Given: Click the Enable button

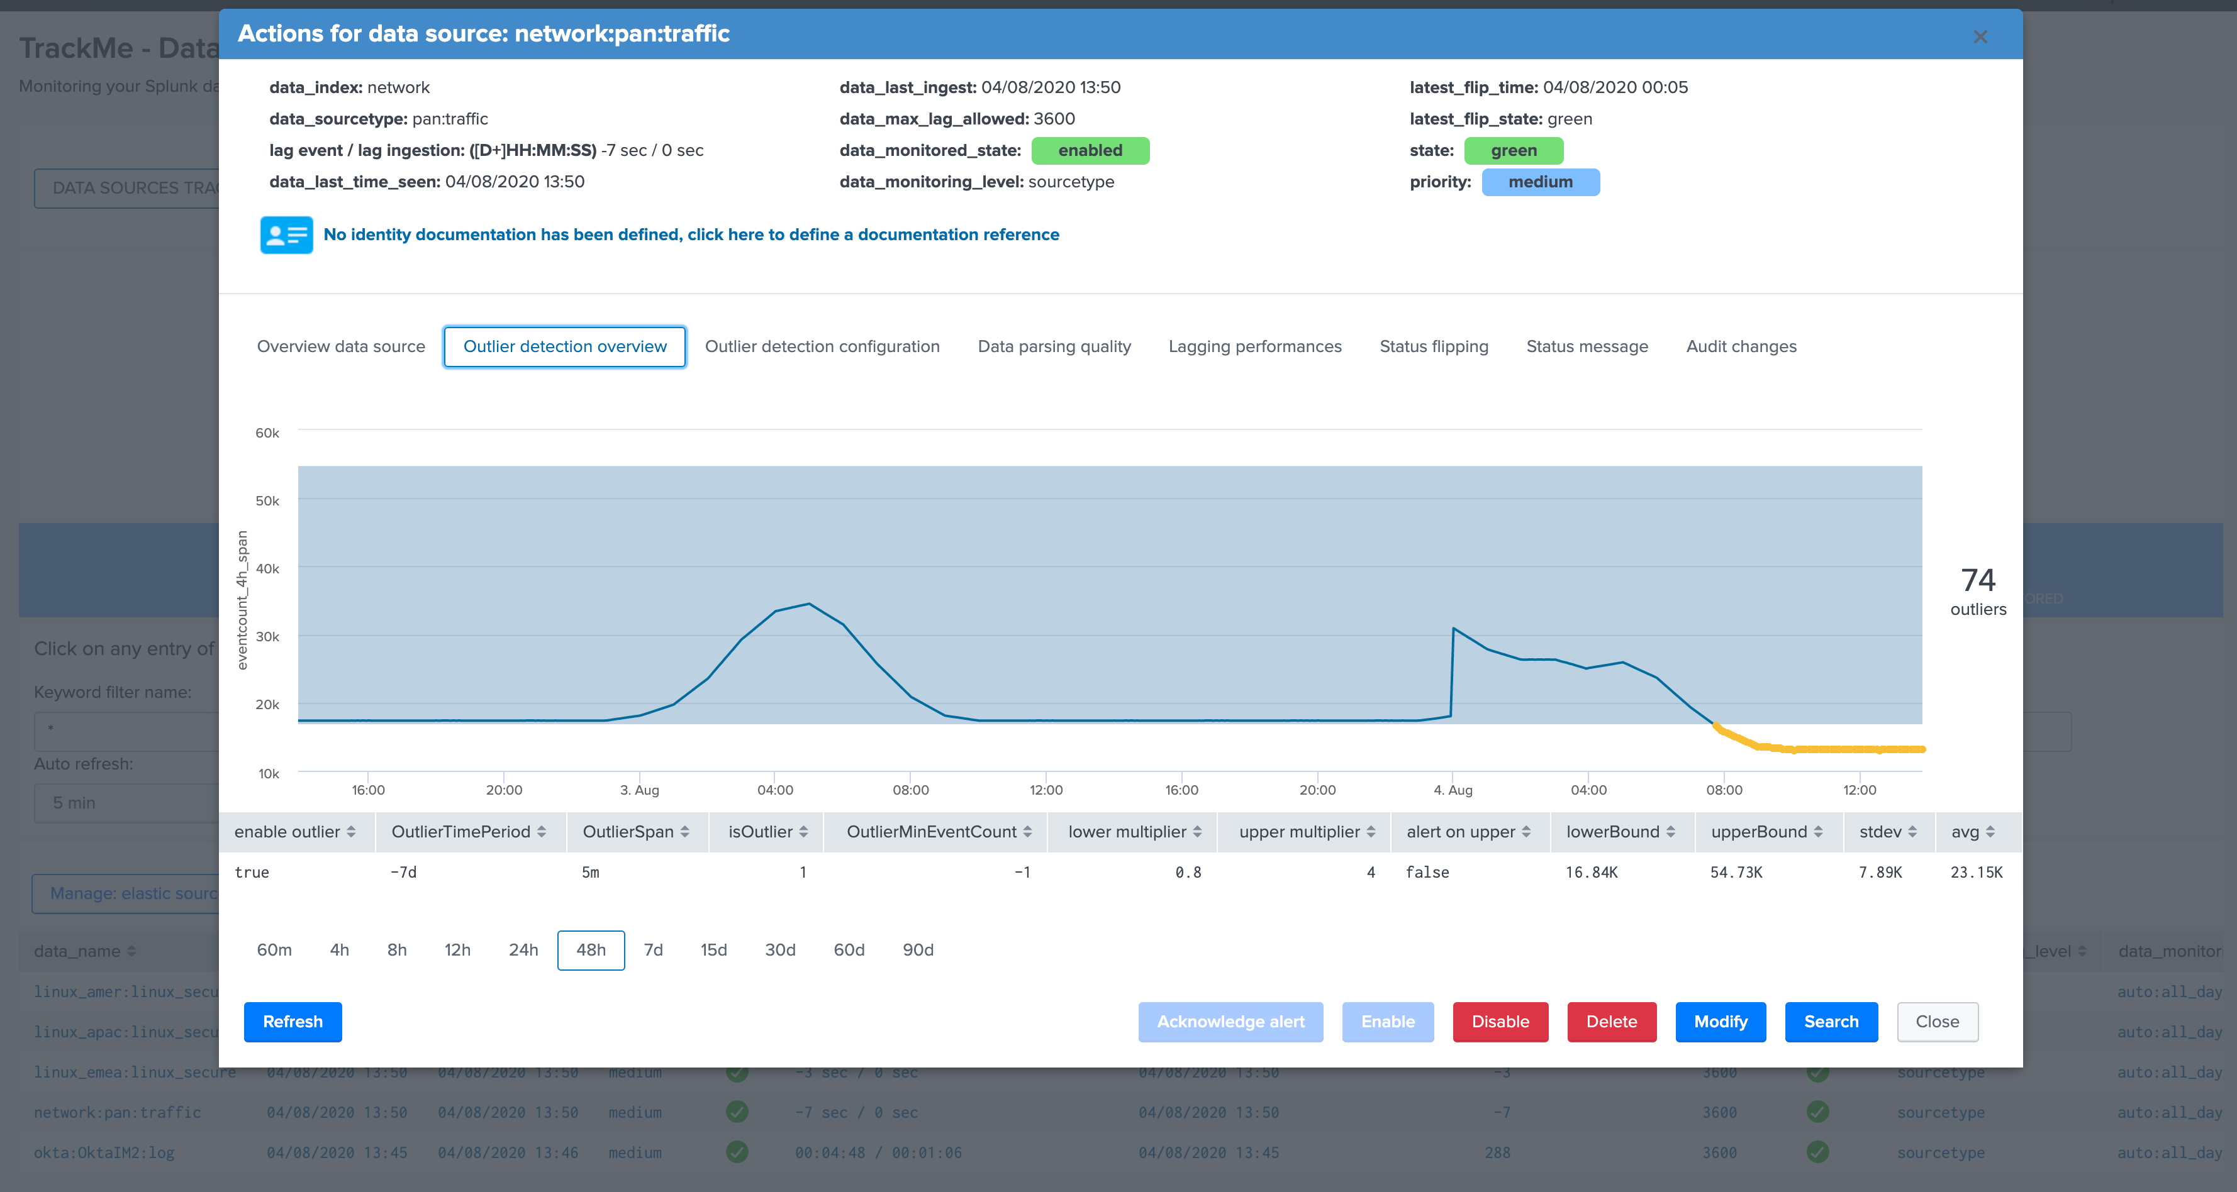Looking at the screenshot, I should click(1388, 1022).
